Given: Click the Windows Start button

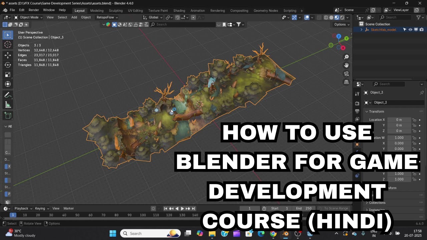Looking at the screenshot, I should (x=113, y=233).
